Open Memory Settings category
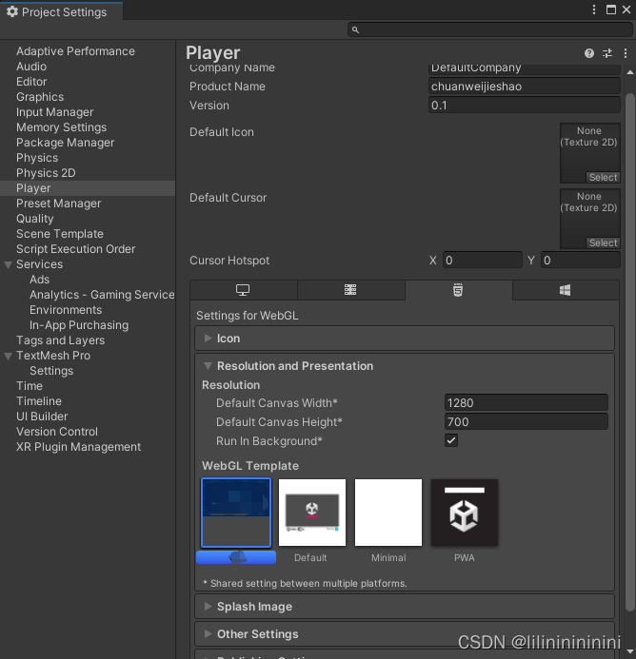The width and height of the screenshot is (636, 659). click(62, 127)
